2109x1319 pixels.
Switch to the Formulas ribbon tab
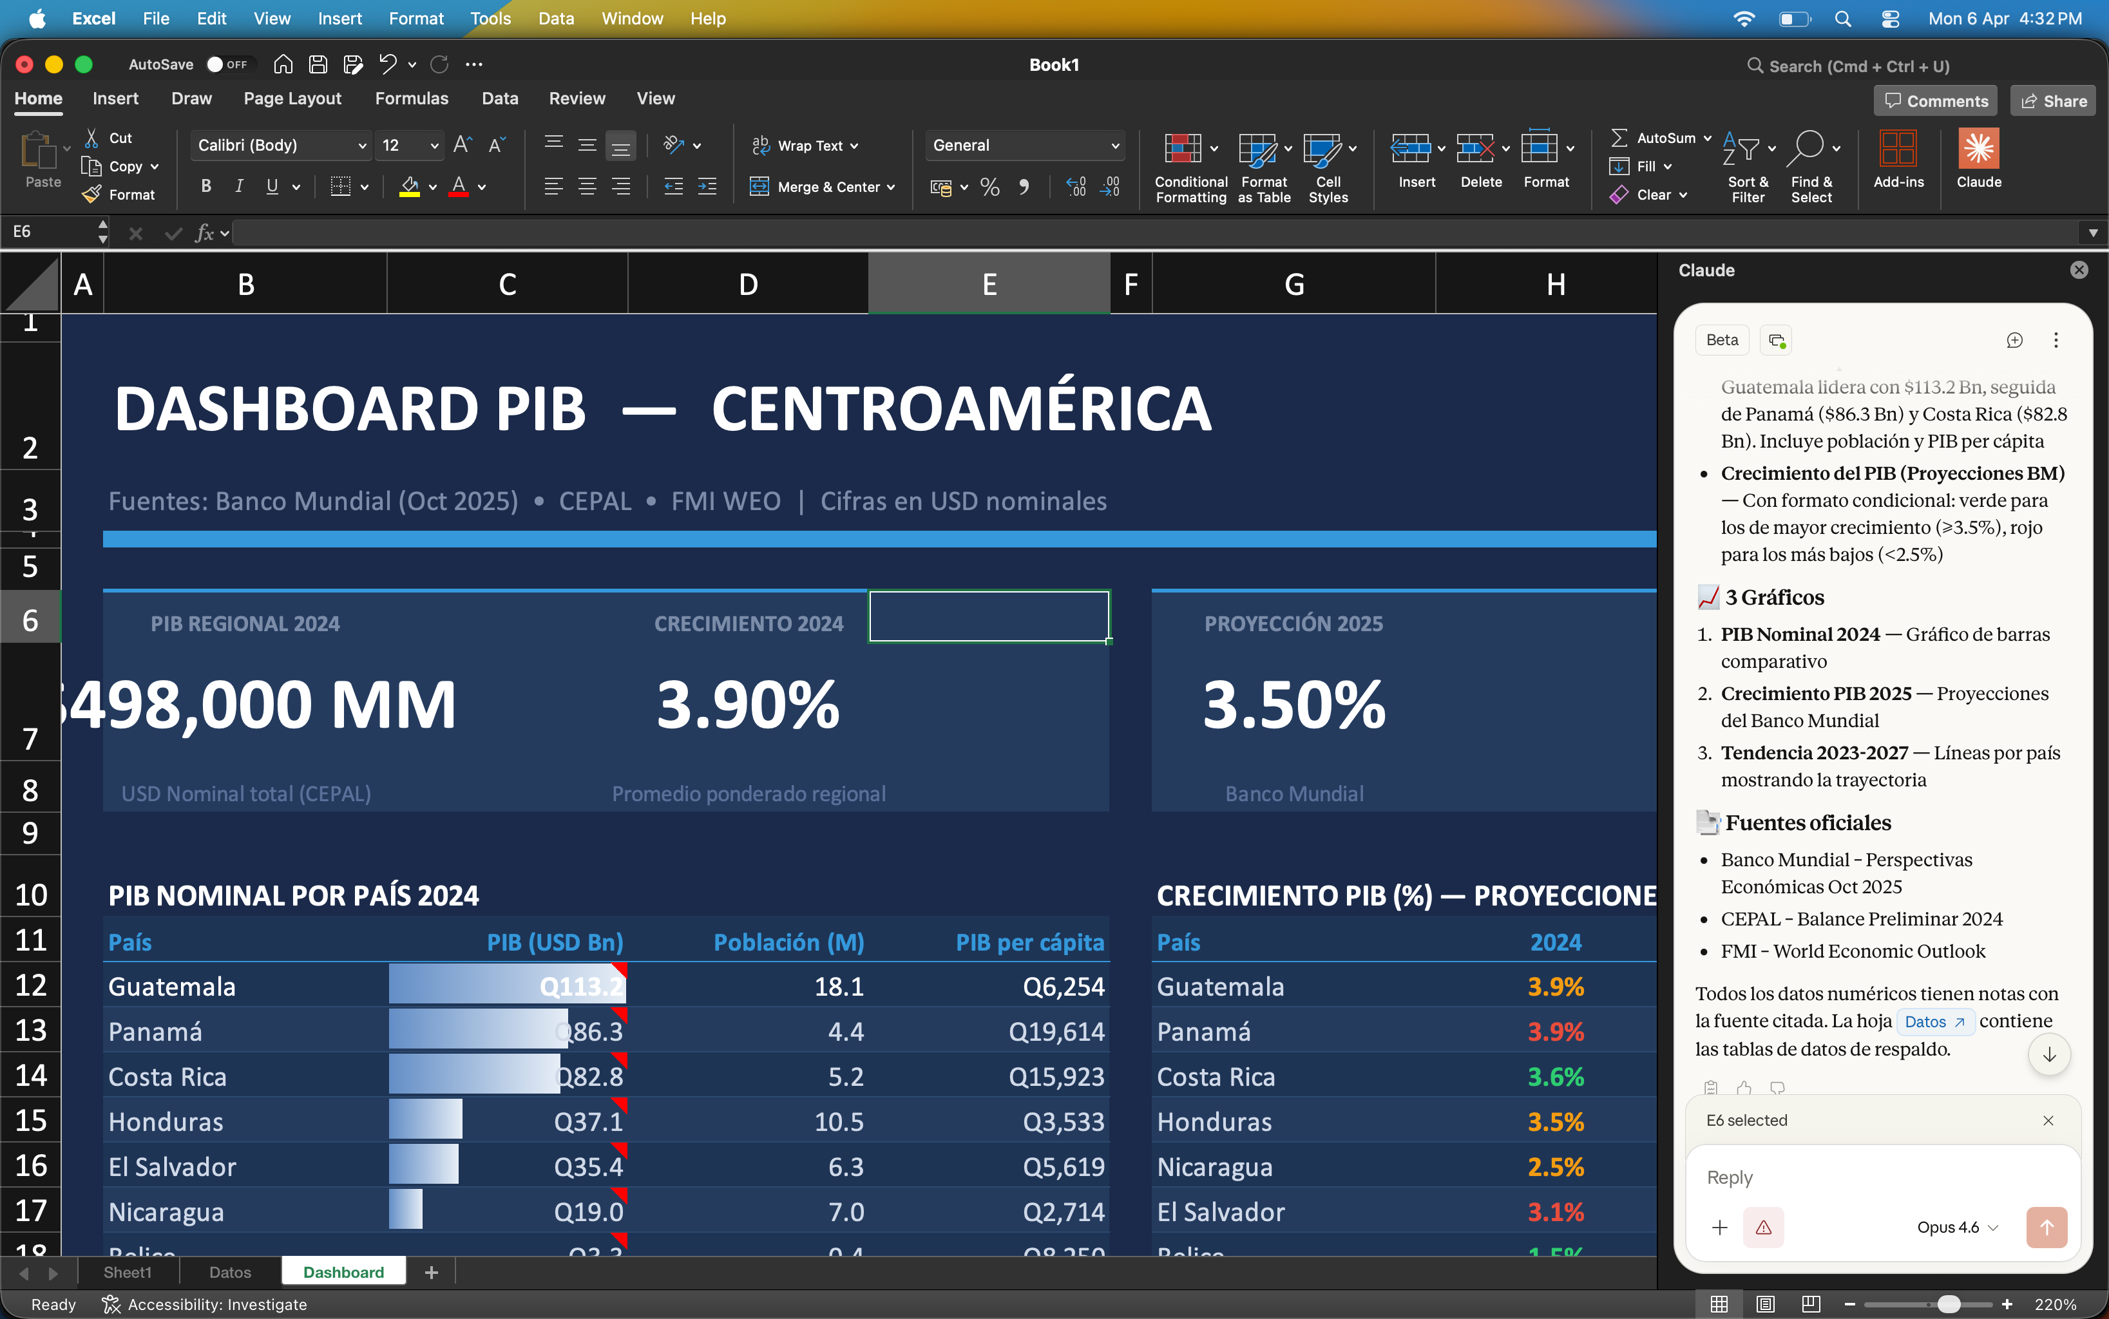[x=412, y=99]
